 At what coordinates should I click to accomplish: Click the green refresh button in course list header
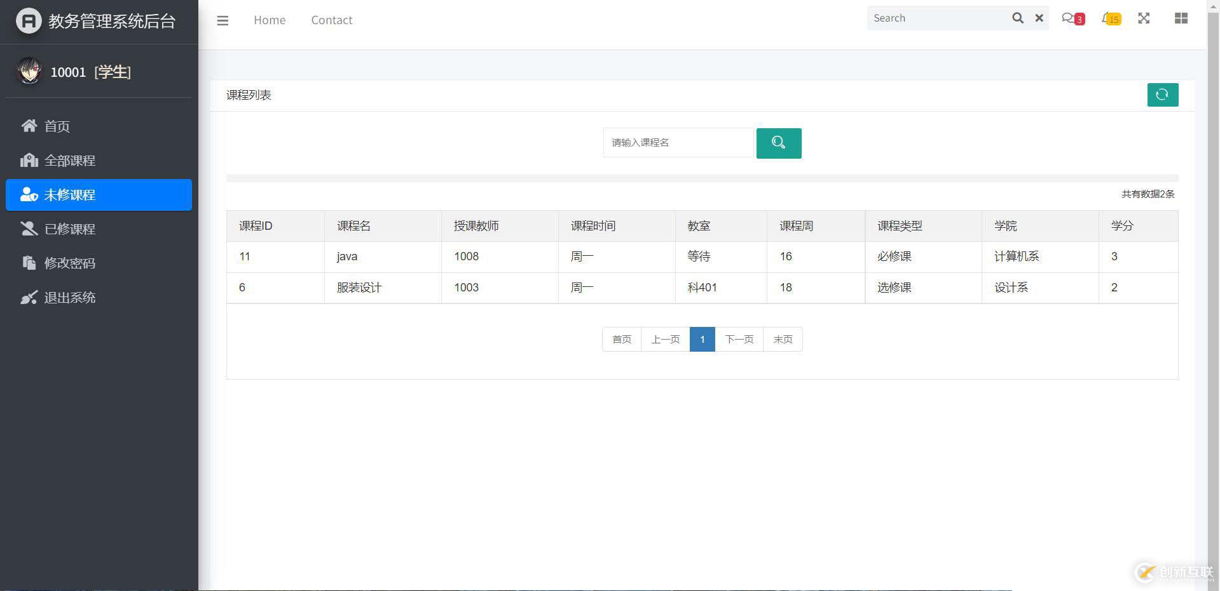pyautogui.click(x=1162, y=95)
